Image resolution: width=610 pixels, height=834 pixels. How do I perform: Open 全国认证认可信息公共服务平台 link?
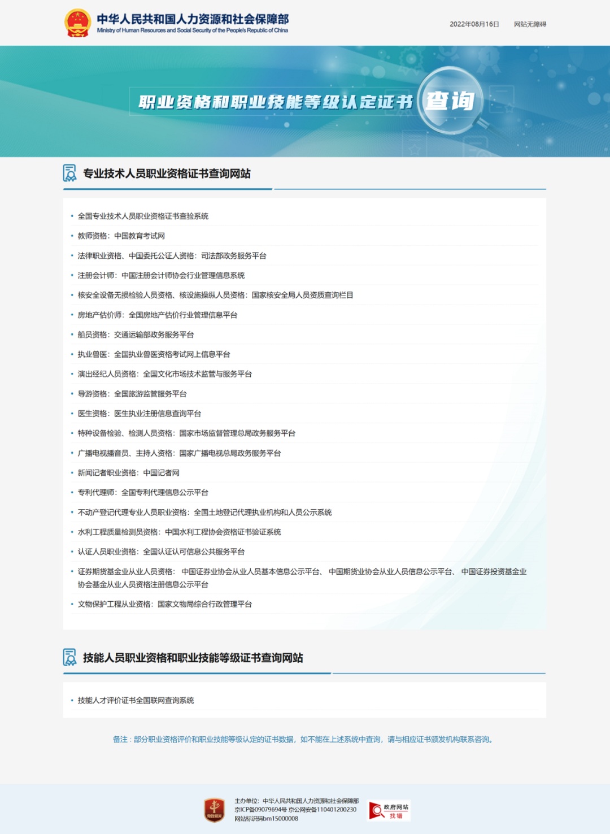pyautogui.click(x=194, y=551)
